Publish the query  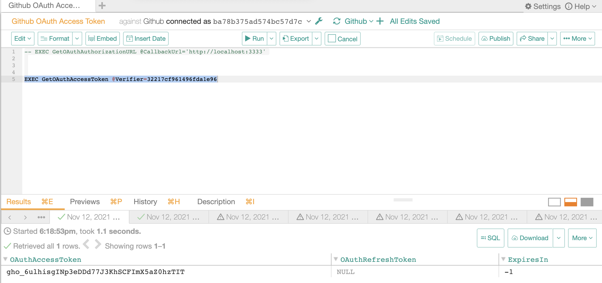tap(496, 39)
